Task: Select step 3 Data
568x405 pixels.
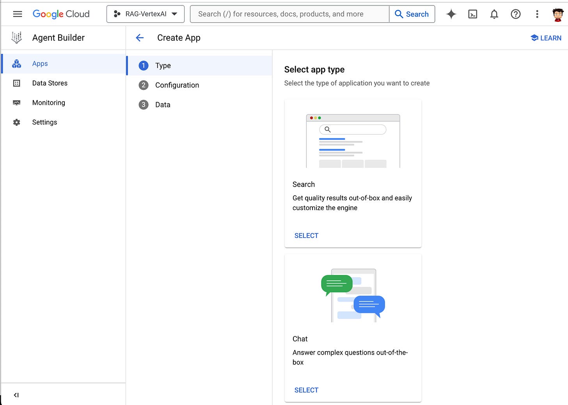Action: coord(199,105)
